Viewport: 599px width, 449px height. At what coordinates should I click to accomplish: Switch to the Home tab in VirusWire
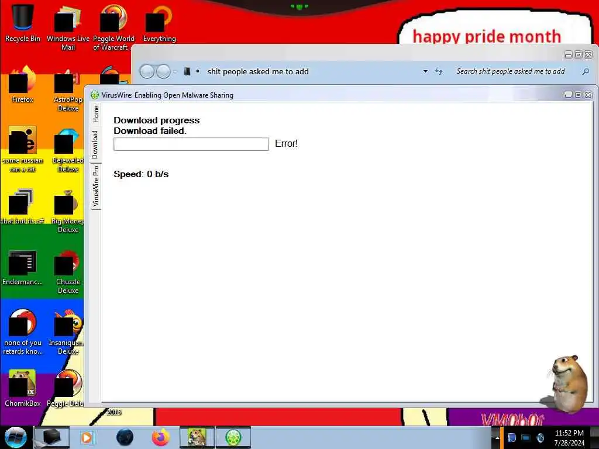point(95,114)
